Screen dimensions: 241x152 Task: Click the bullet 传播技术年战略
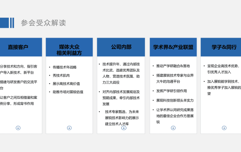click(x=65, y=67)
